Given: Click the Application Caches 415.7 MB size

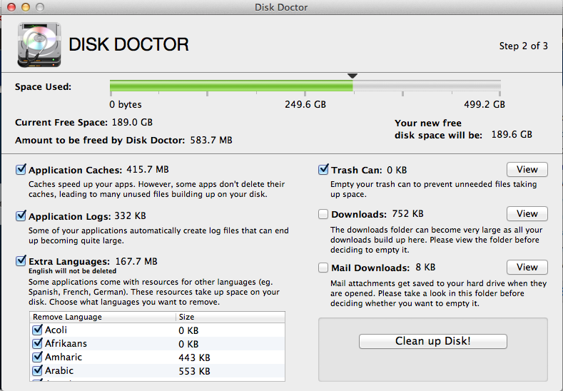Looking at the screenshot, I should coord(148,170).
